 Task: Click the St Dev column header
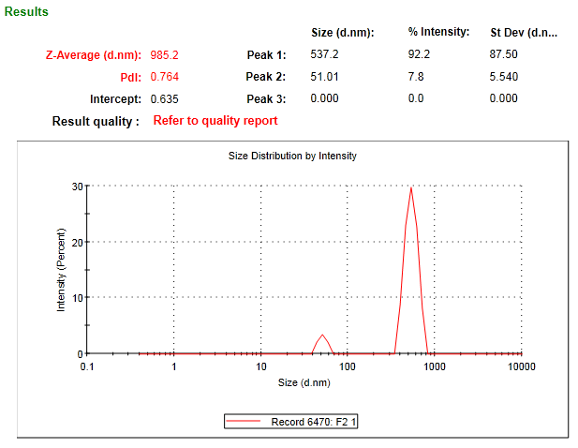click(x=524, y=33)
